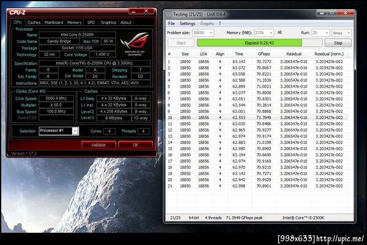Click the Name field Intel Core i5 2500K

[77, 35]
